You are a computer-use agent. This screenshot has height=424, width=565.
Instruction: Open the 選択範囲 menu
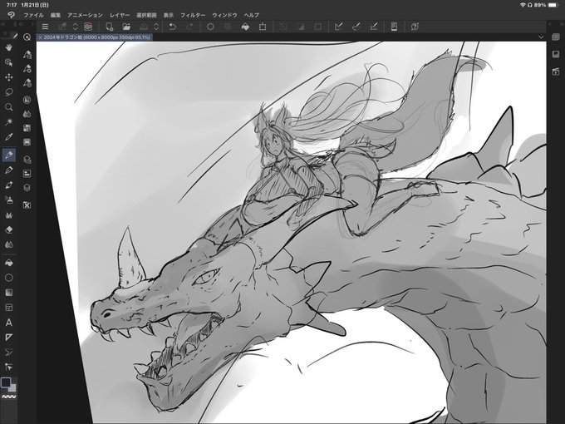click(x=146, y=15)
